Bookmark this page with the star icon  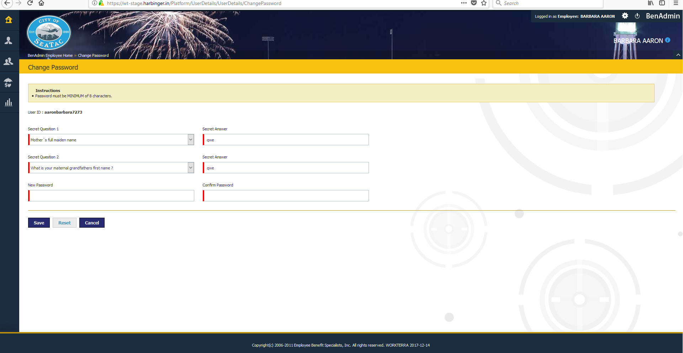click(x=483, y=3)
